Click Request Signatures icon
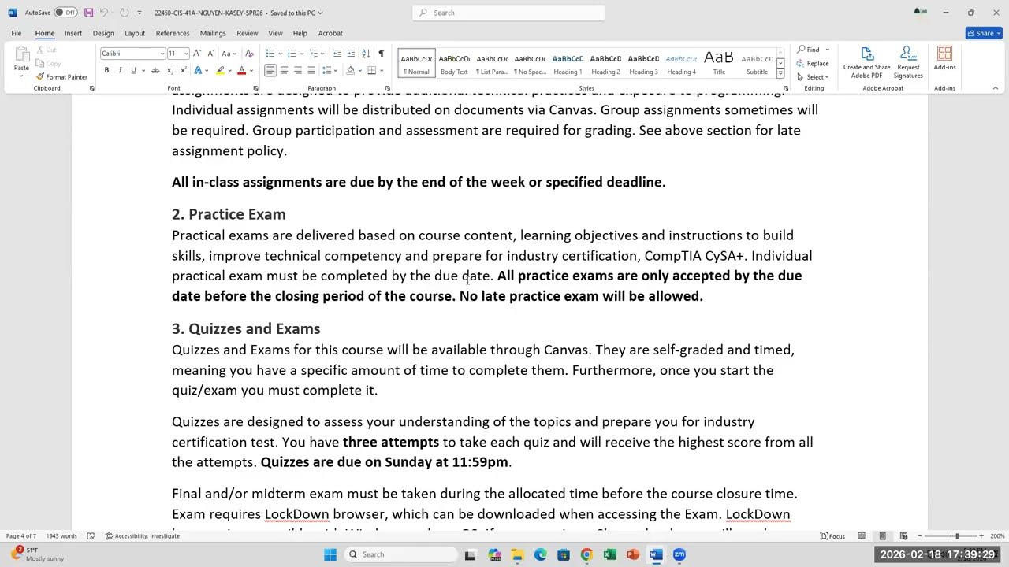1009x567 pixels. tap(908, 63)
